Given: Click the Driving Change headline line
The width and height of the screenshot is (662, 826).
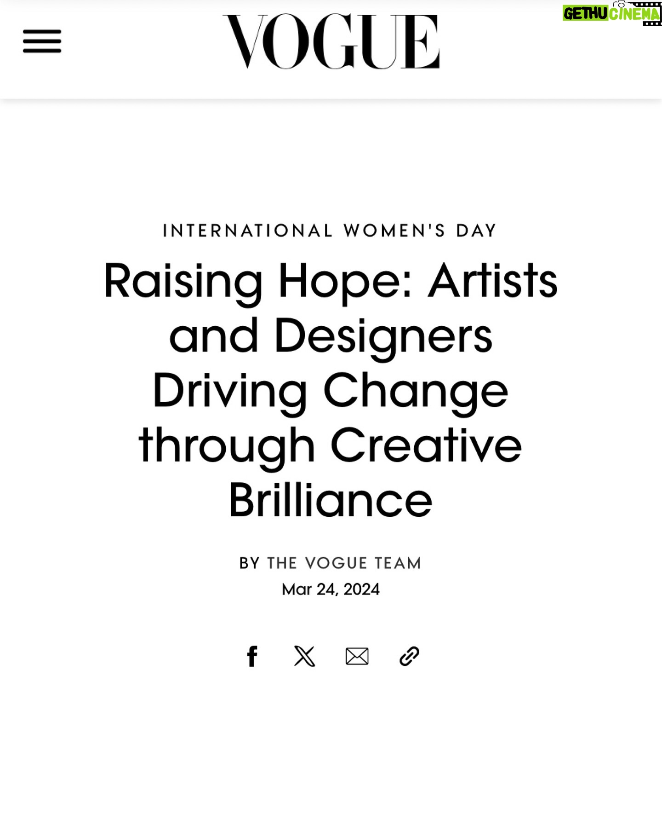Looking at the screenshot, I should point(331,391).
